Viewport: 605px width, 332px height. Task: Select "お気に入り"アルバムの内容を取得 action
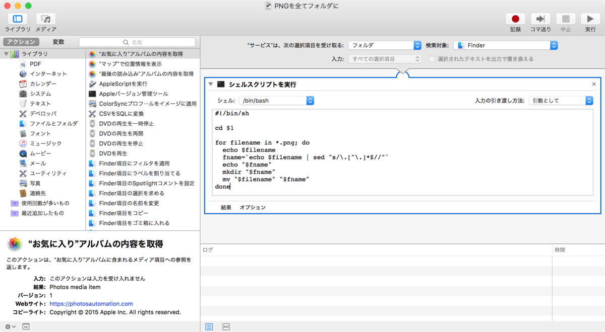click(x=143, y=54)
